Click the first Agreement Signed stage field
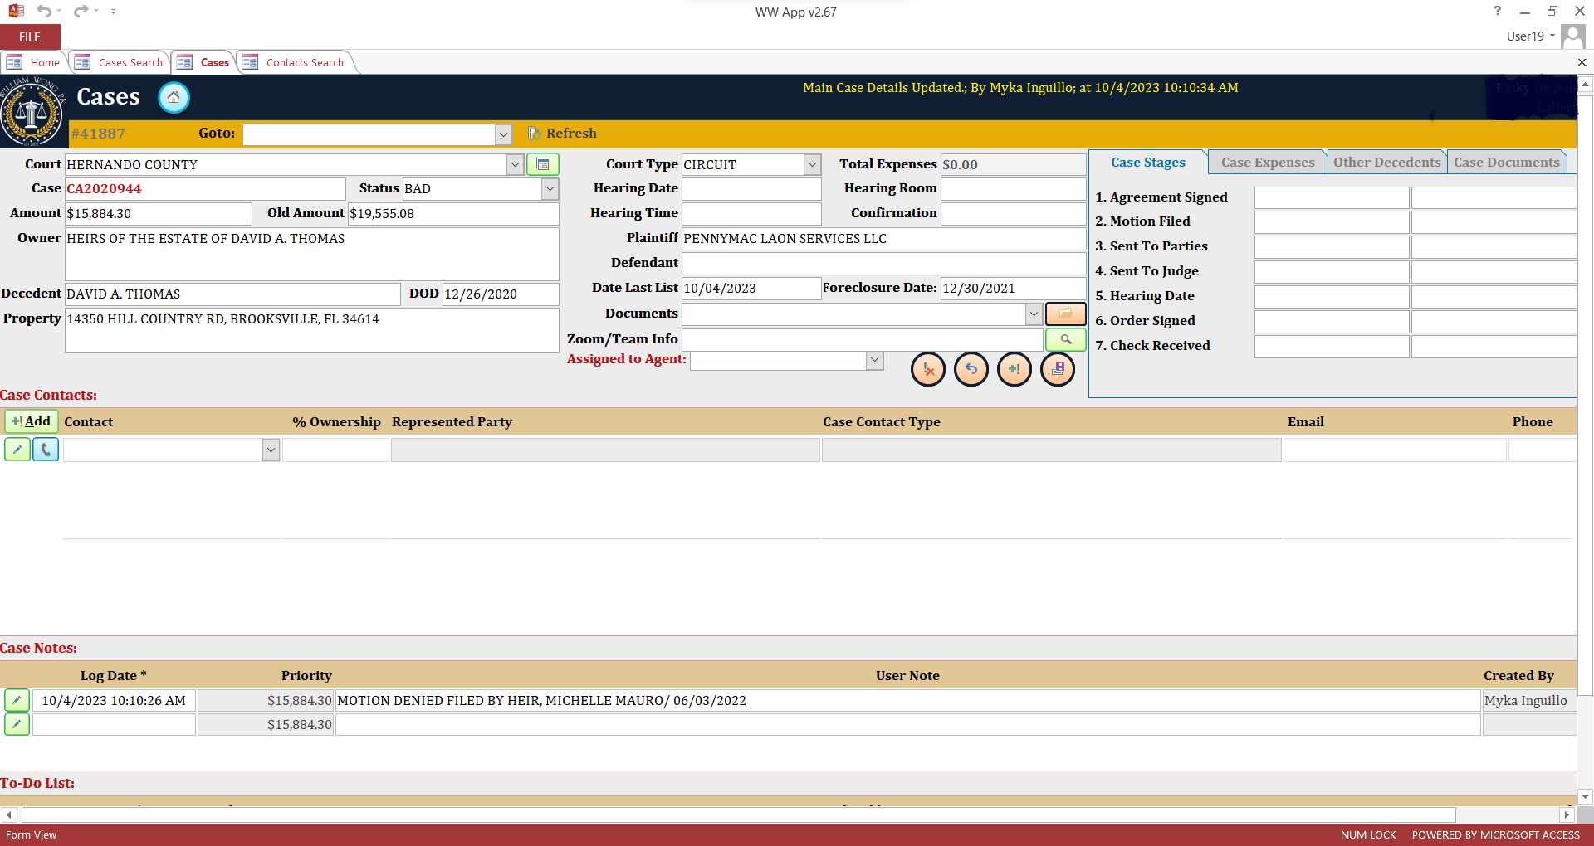Screen dimensions: 1594x846 tap(1332, 197)
